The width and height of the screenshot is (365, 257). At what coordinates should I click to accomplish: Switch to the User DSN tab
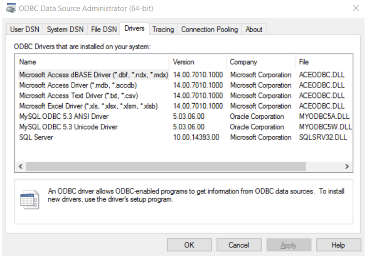click(x=25, y=30)
